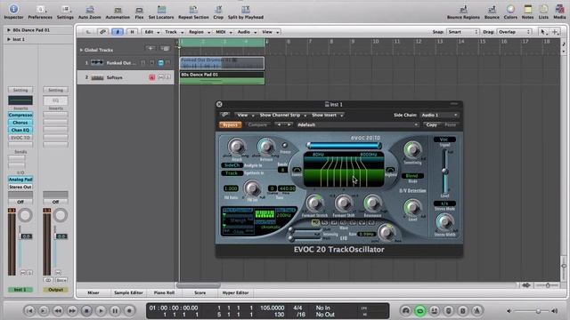Image resolution: width=570 pixels, height=320 pixels.
Task: Toggle record enable on Softsyn track
Action: pos(151,77)
